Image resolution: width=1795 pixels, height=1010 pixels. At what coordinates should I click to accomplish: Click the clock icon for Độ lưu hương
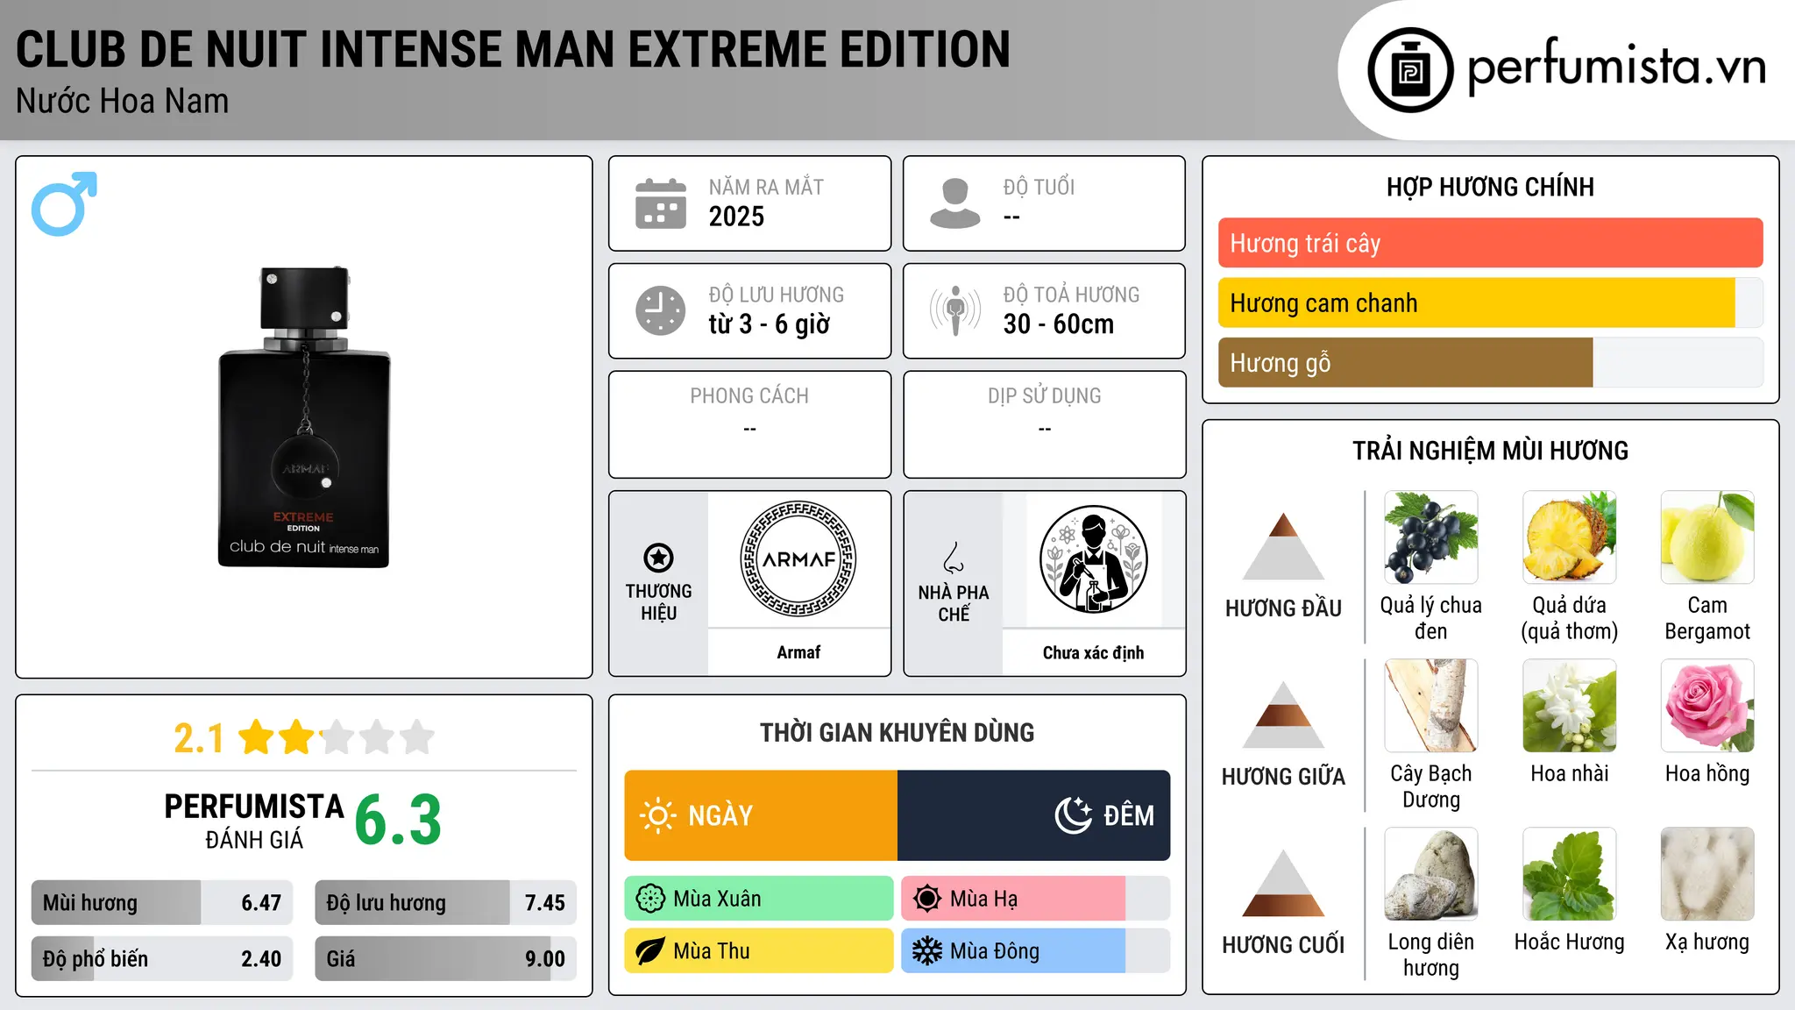coord(661,310)
